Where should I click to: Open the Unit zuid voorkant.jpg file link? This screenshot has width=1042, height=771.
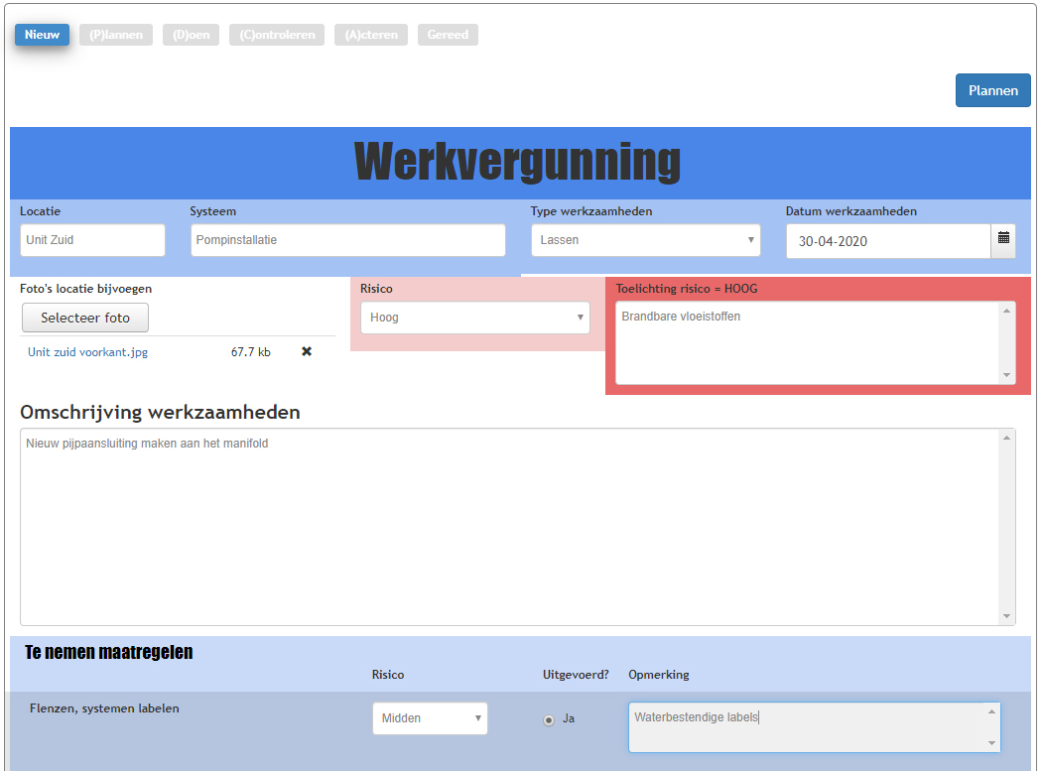click(x=87, y=351)
